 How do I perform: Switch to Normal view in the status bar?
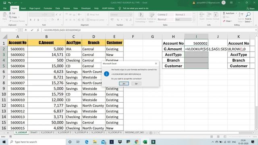[x=212, y=137]
